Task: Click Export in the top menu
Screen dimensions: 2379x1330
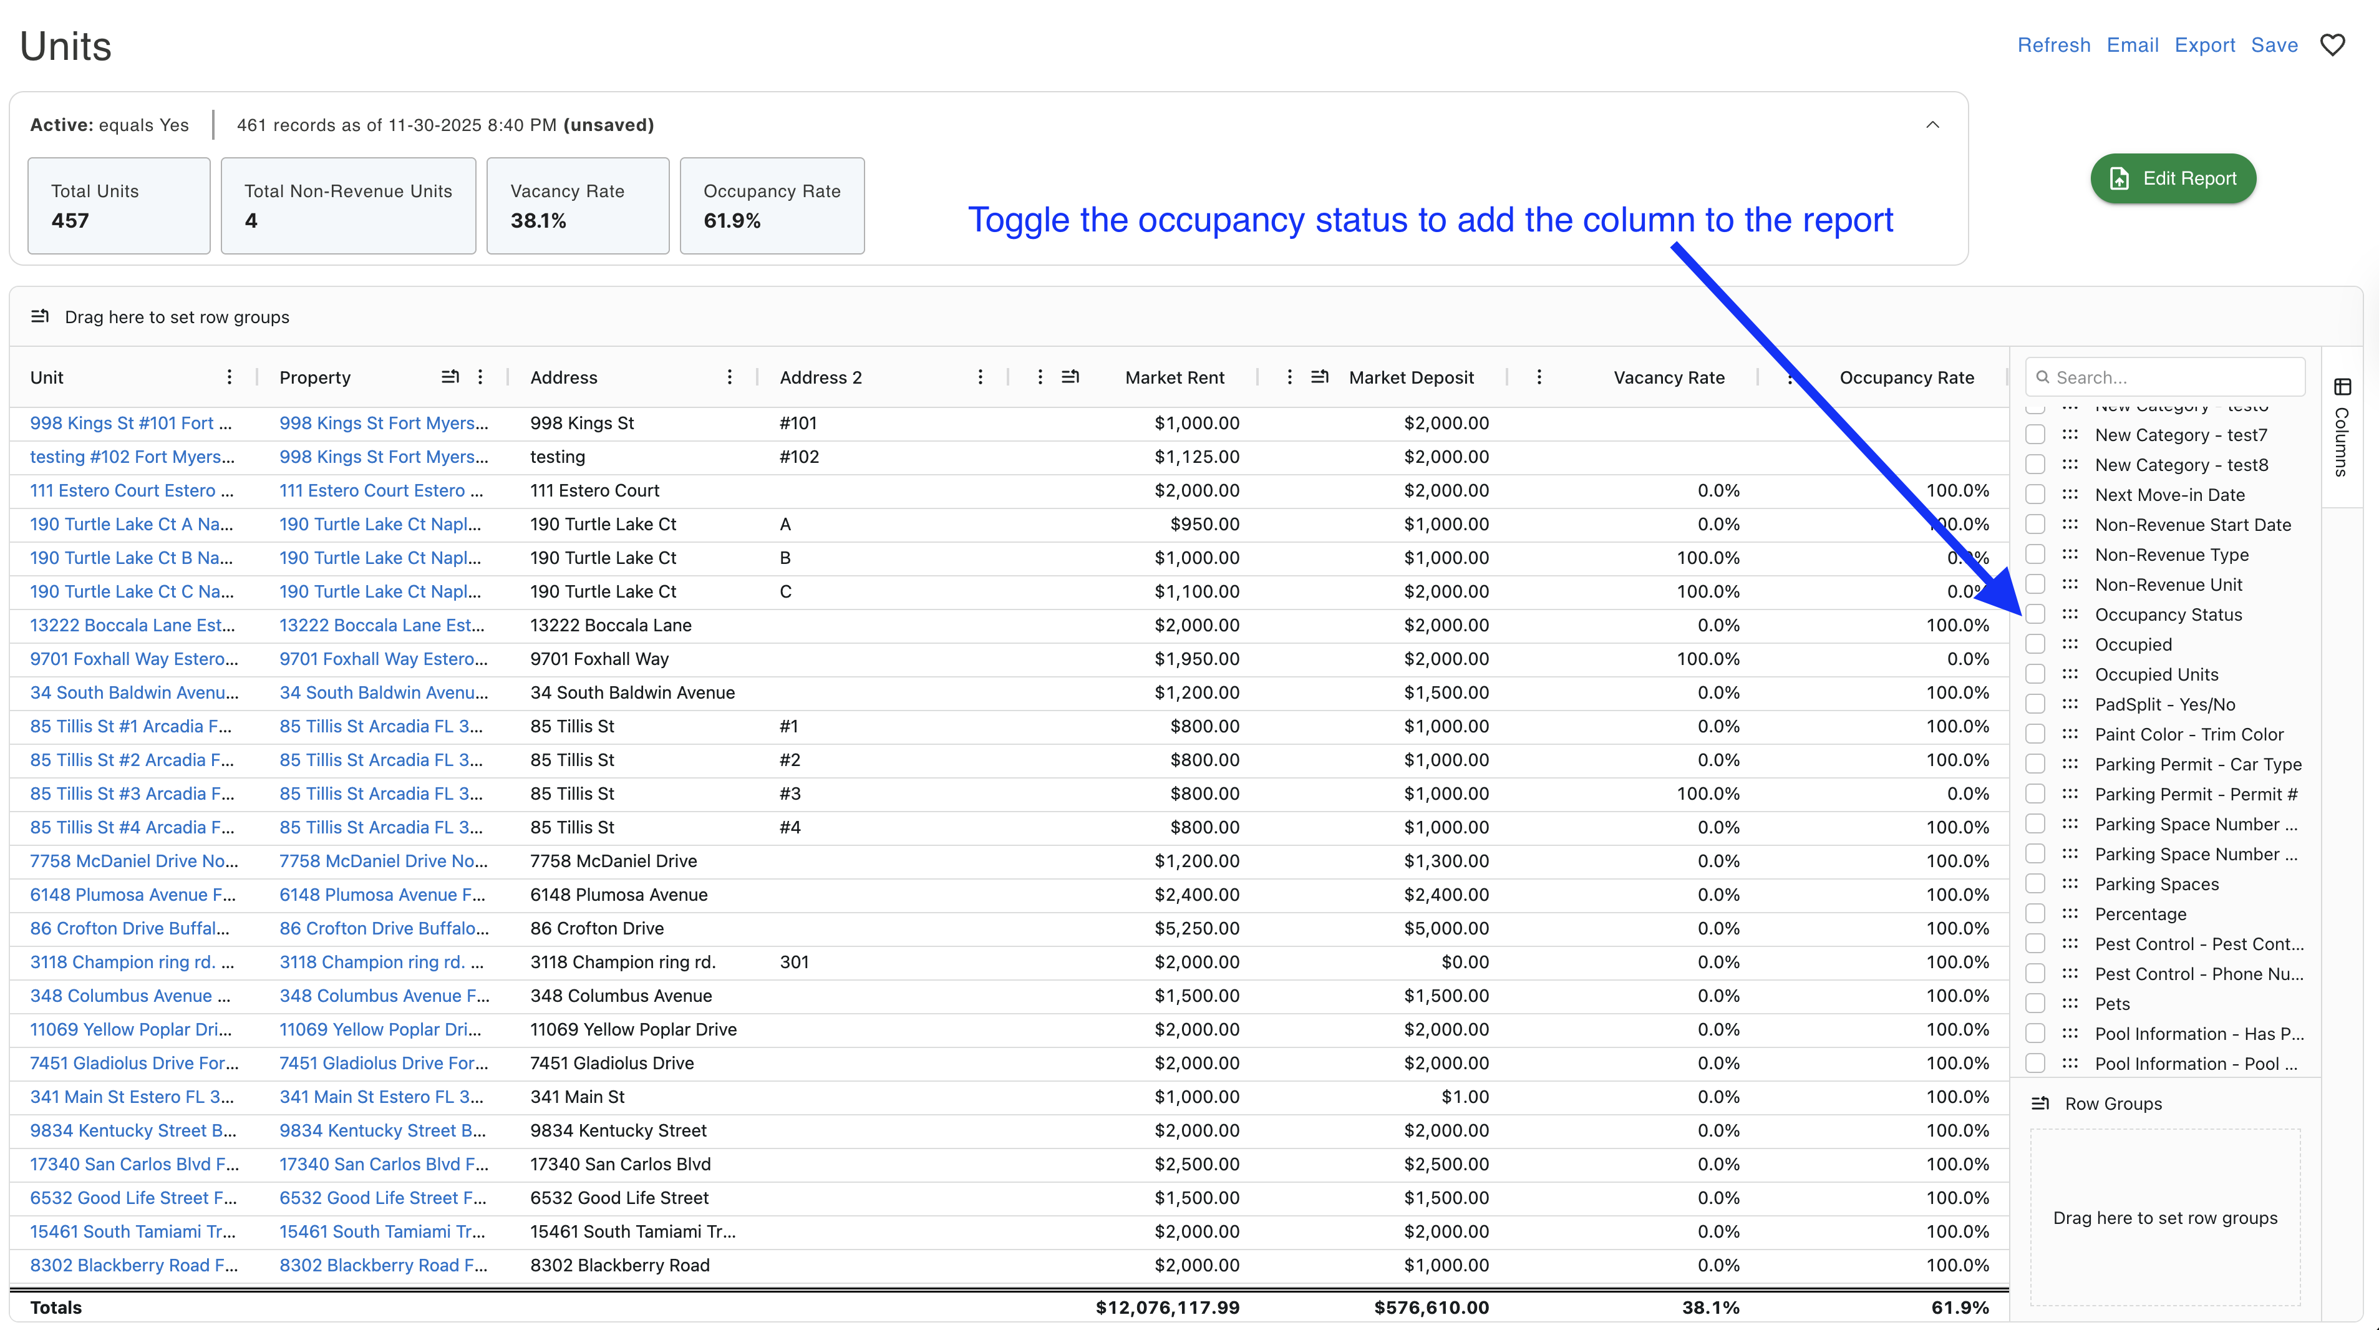Action: click(x=2204, y=46)
